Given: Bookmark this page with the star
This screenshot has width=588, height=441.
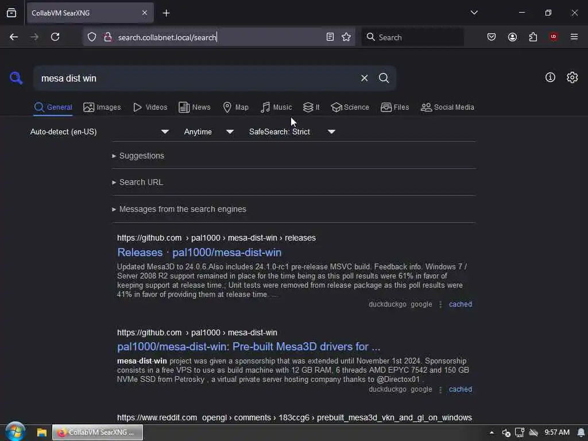Looking at the screenshot, I should coord(346,37).
